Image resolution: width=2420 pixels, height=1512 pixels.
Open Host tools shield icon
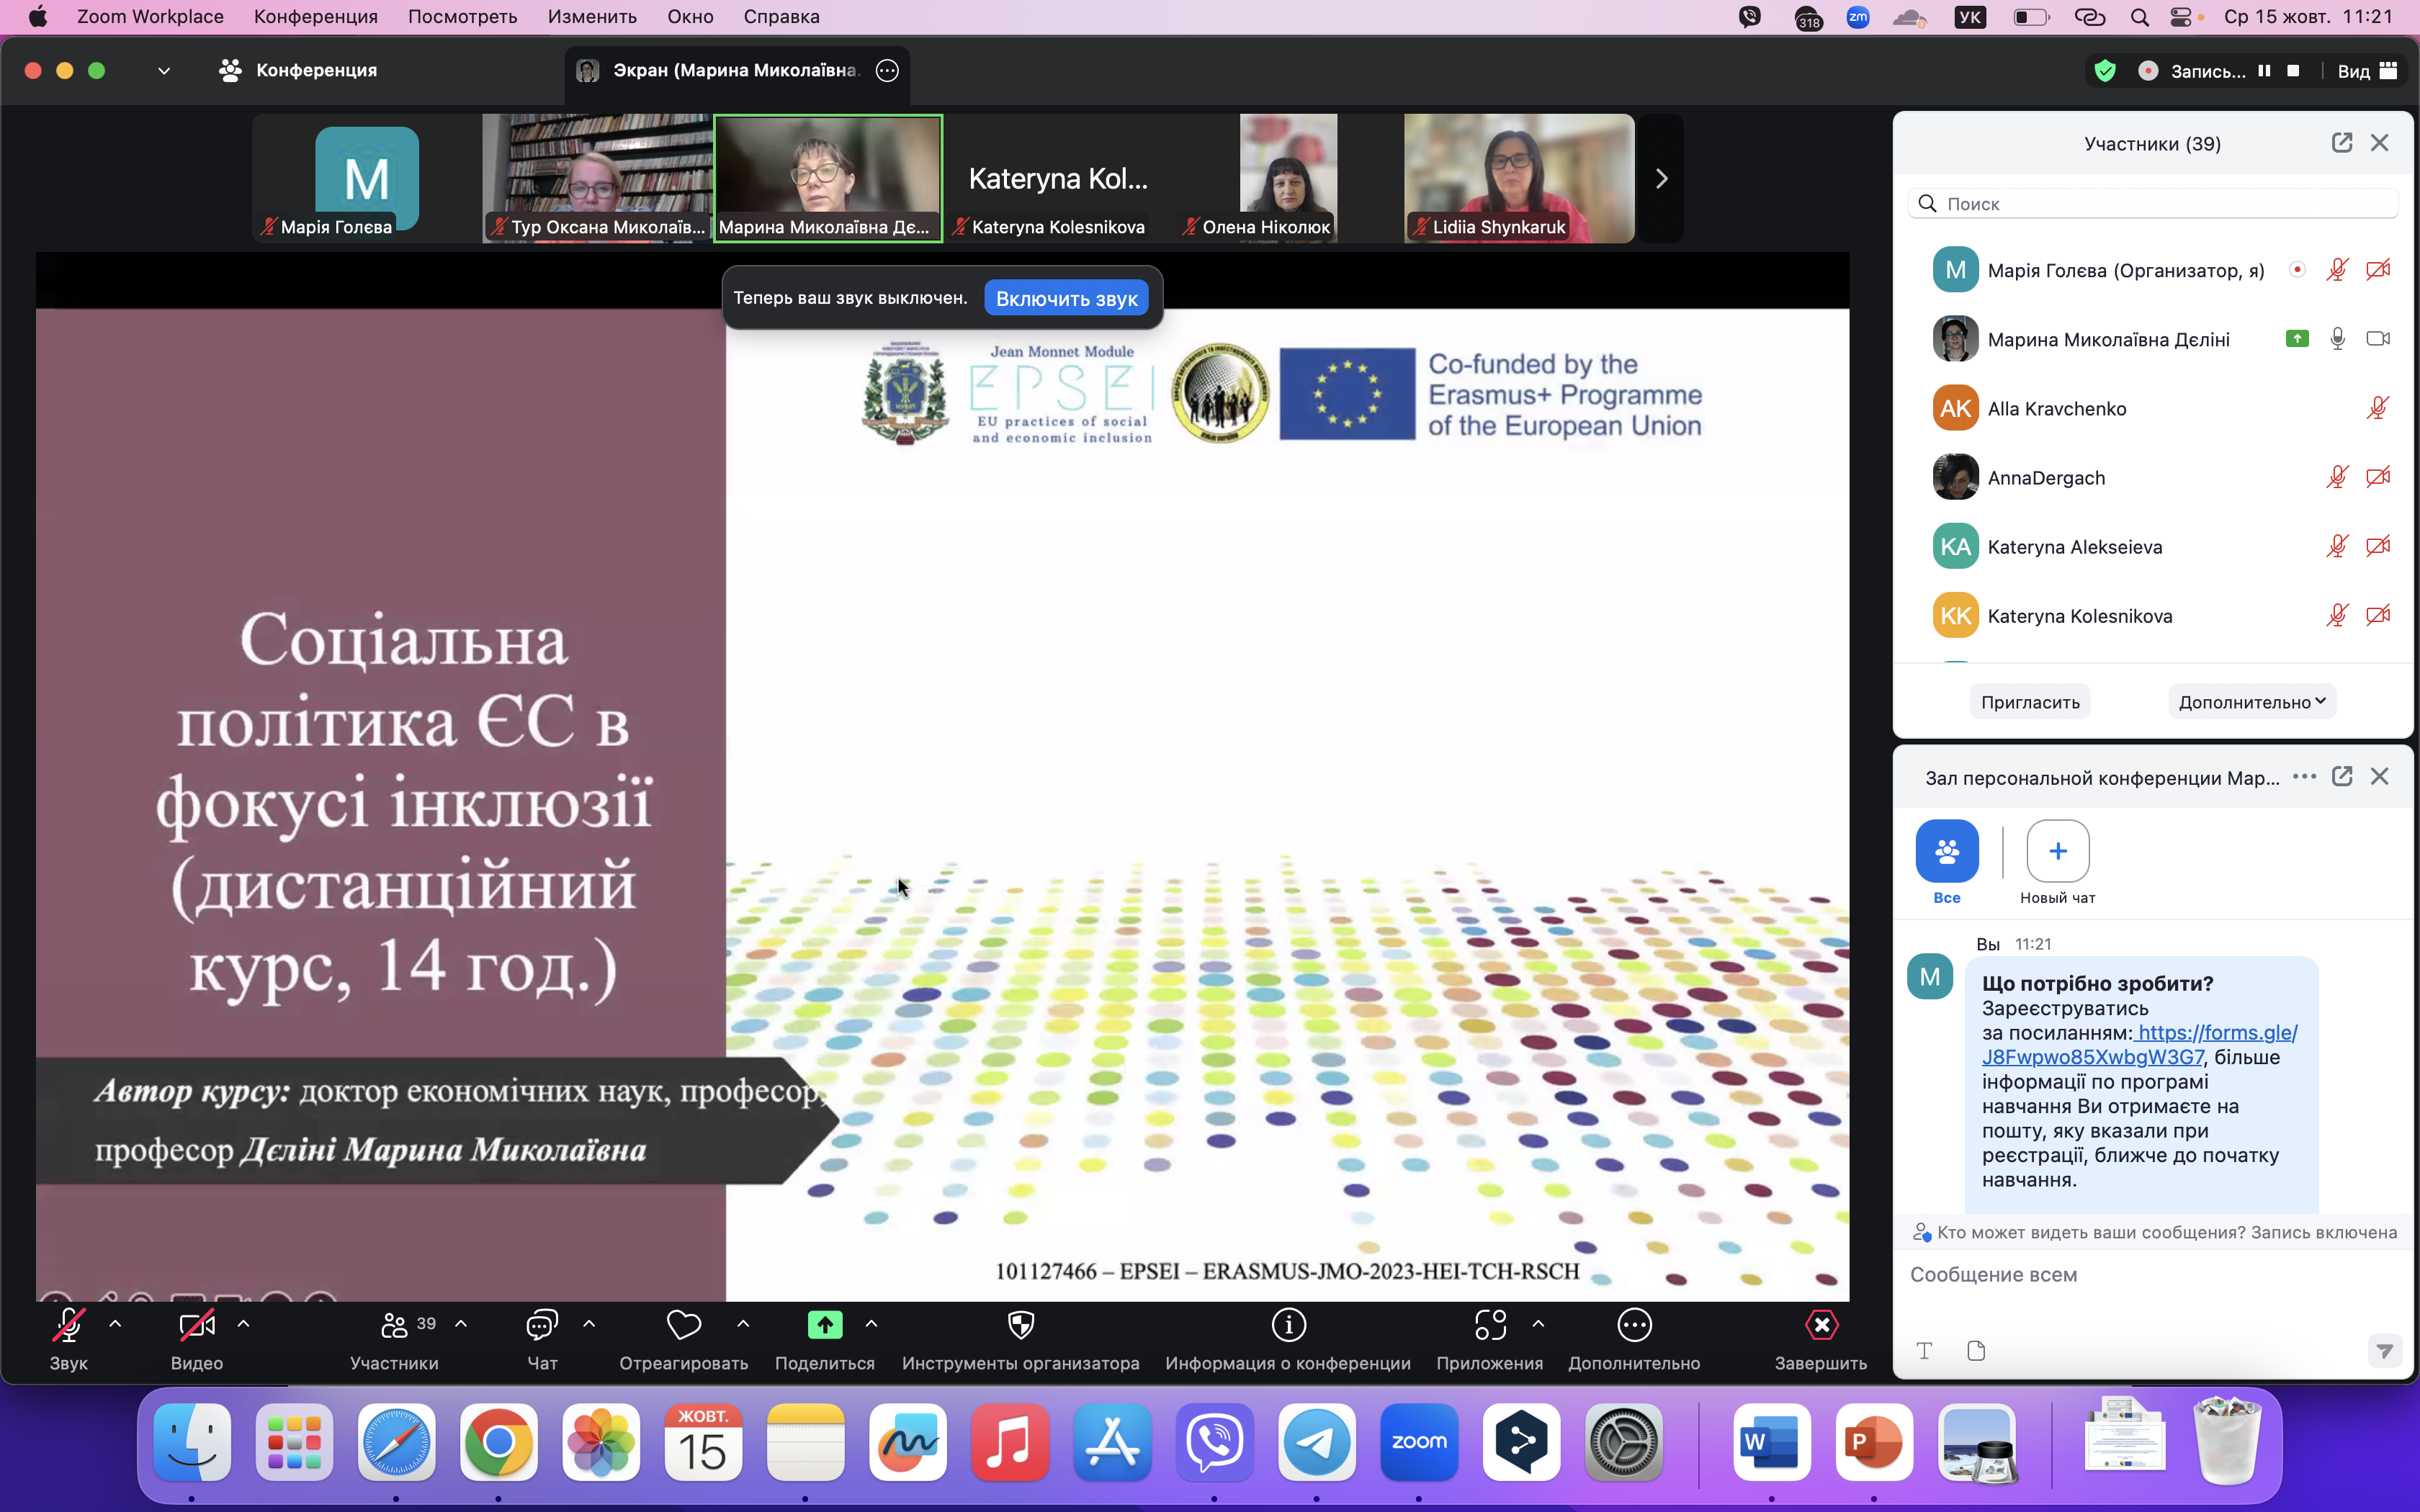click(x=1020, y=1325)
